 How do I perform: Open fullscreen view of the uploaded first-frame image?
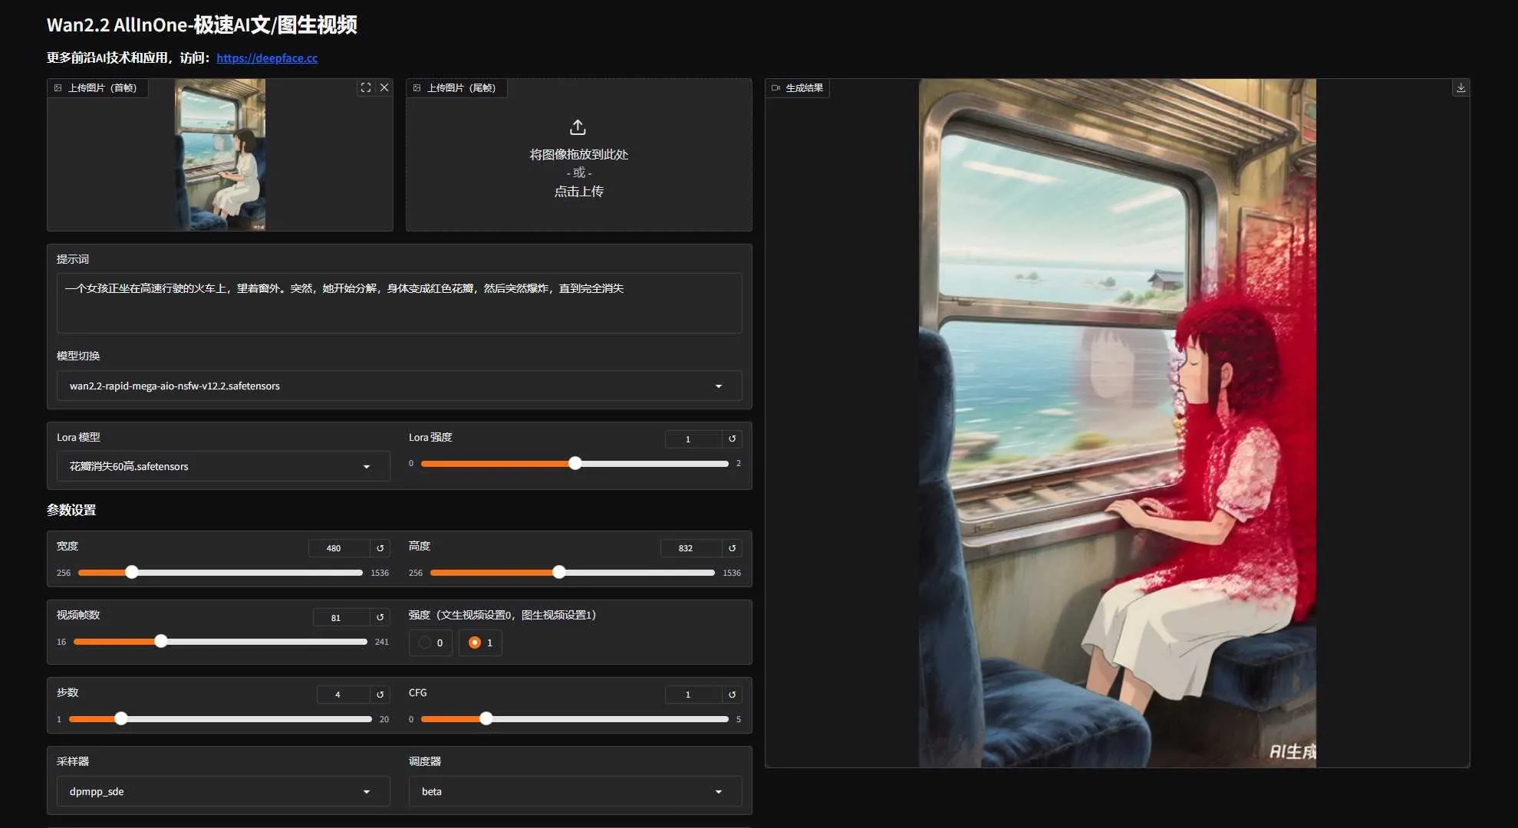[x=366, y=87]
